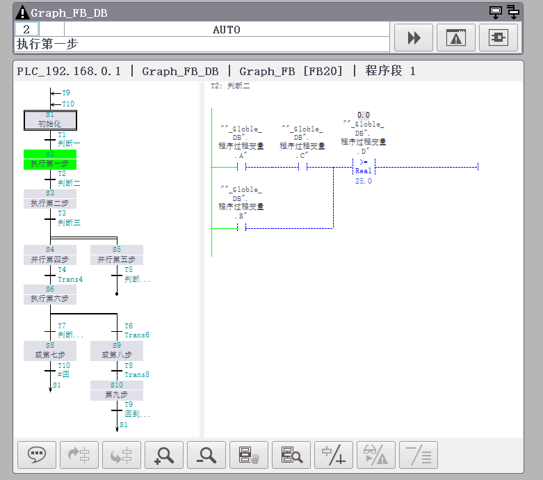The image size is (543, 480).
Task: Zoom in with the plus magnifier
Action: [164, 455]
